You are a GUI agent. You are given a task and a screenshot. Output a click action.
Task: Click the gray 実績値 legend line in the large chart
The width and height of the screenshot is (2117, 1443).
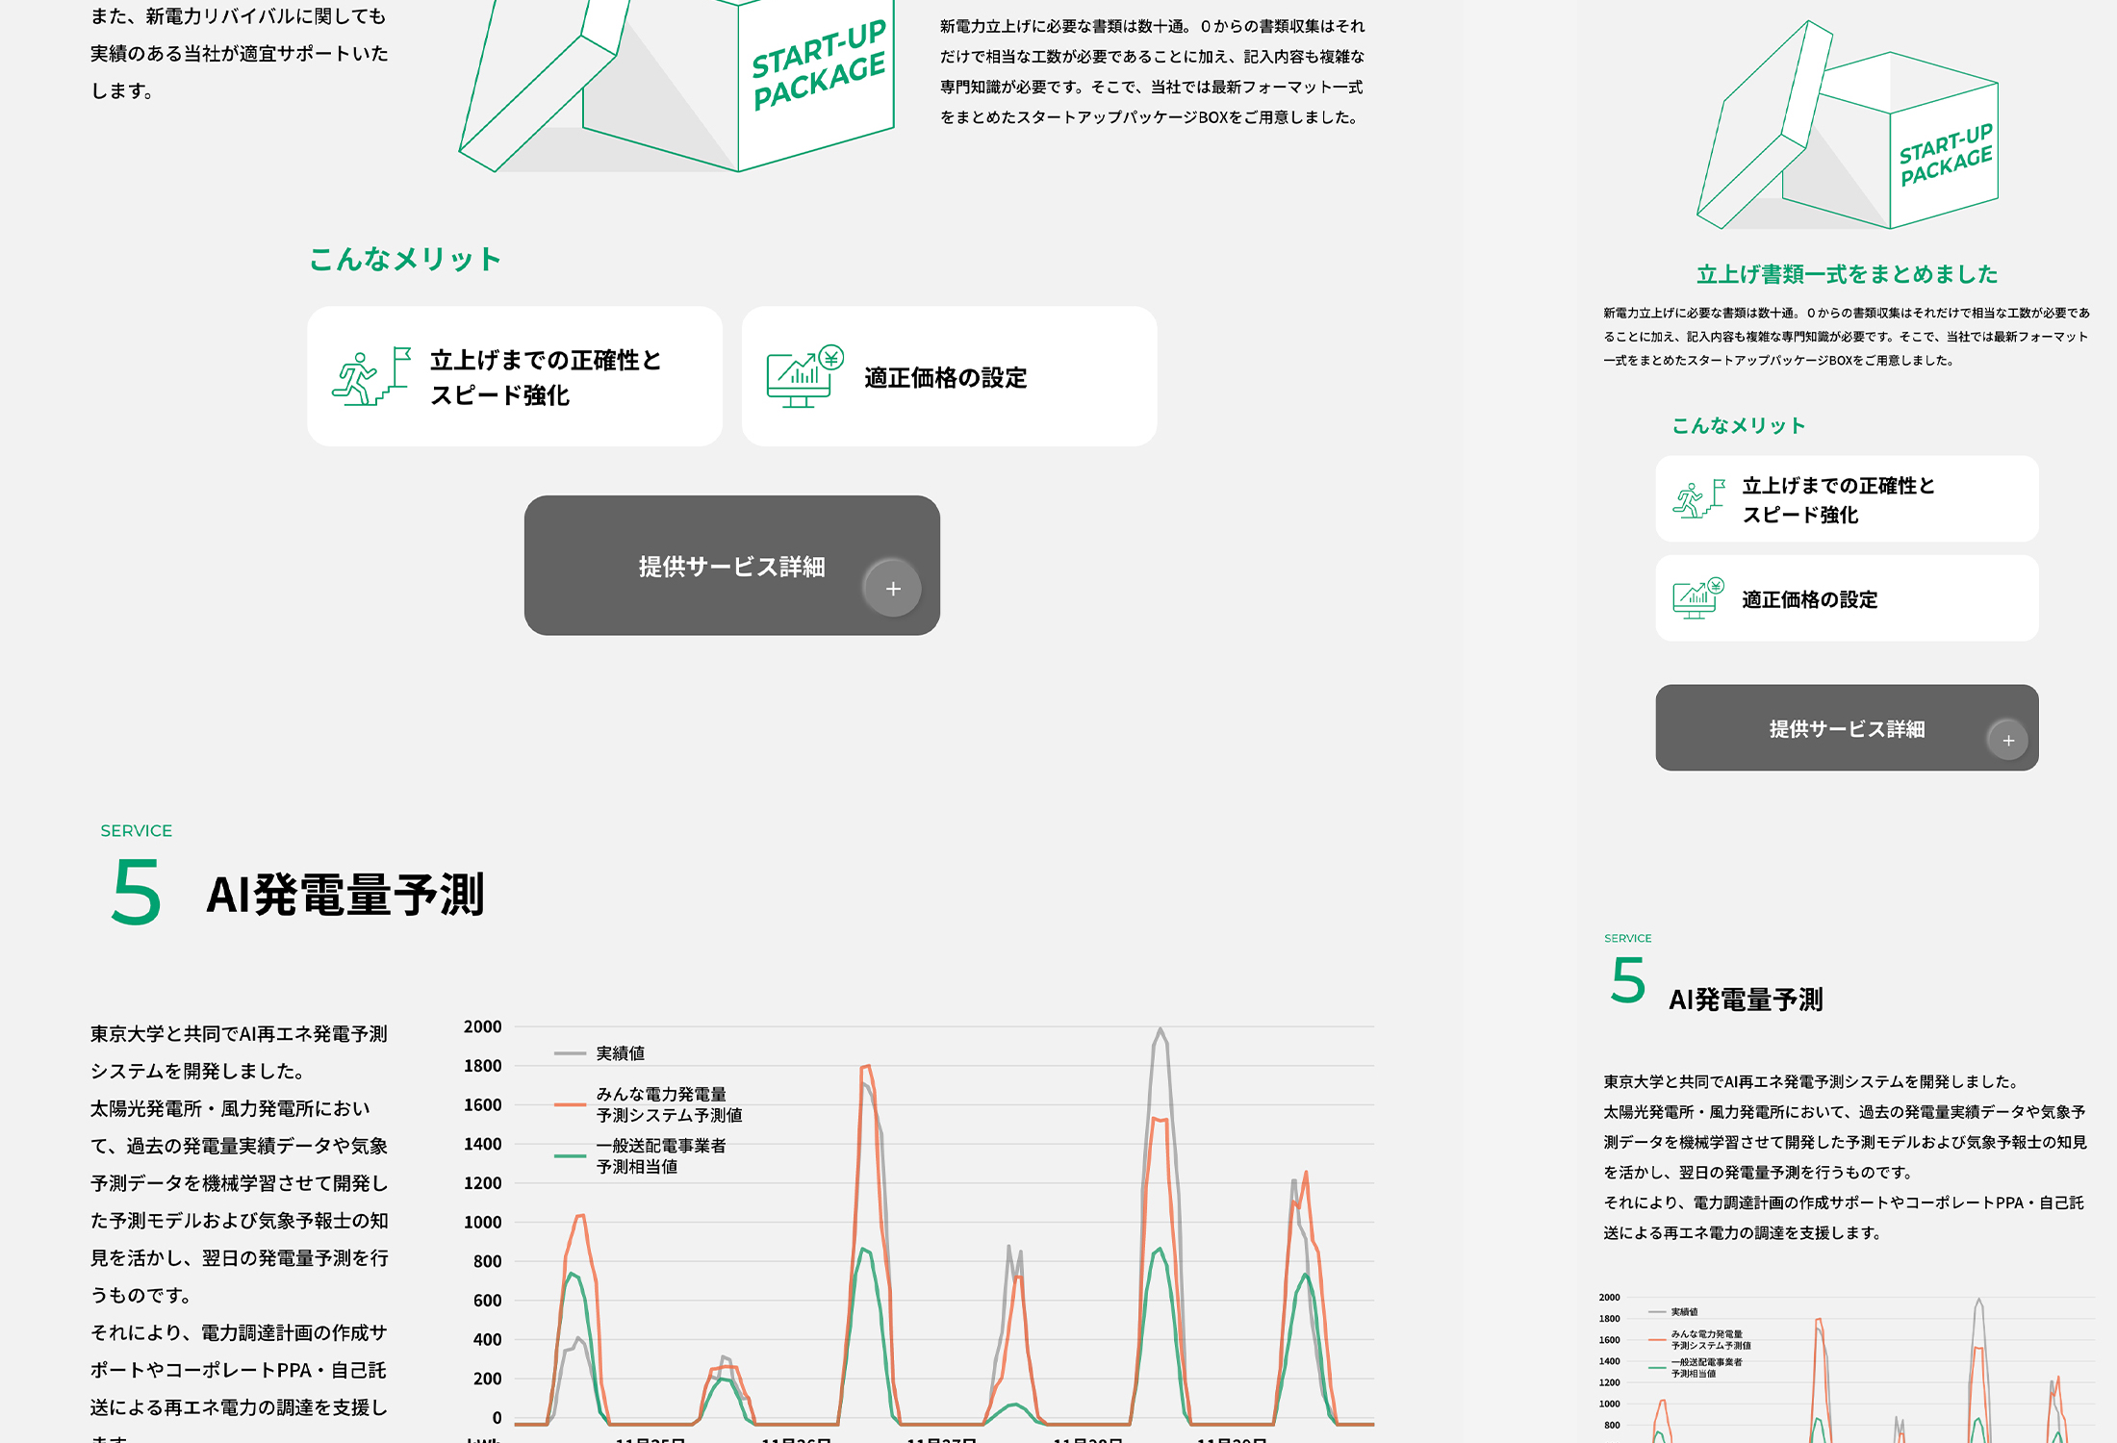coord(570,1053)
